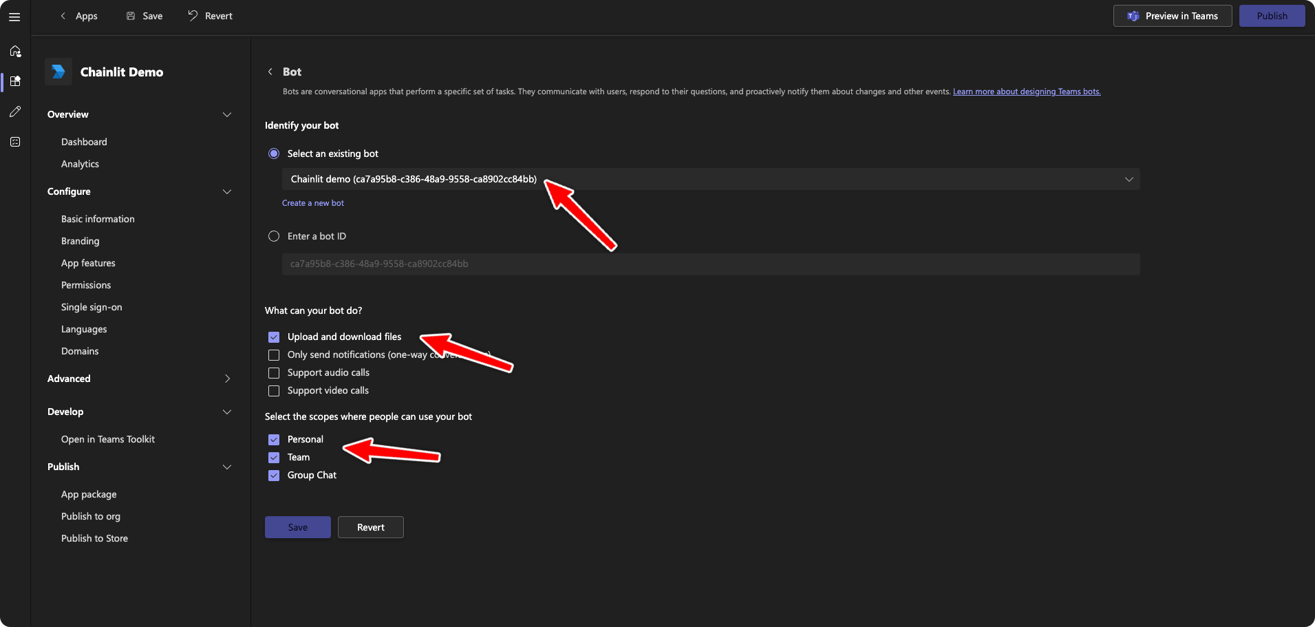Open Languages in sidebar
Viewport: 1315px width, 627px height.
tap(84, 329)
